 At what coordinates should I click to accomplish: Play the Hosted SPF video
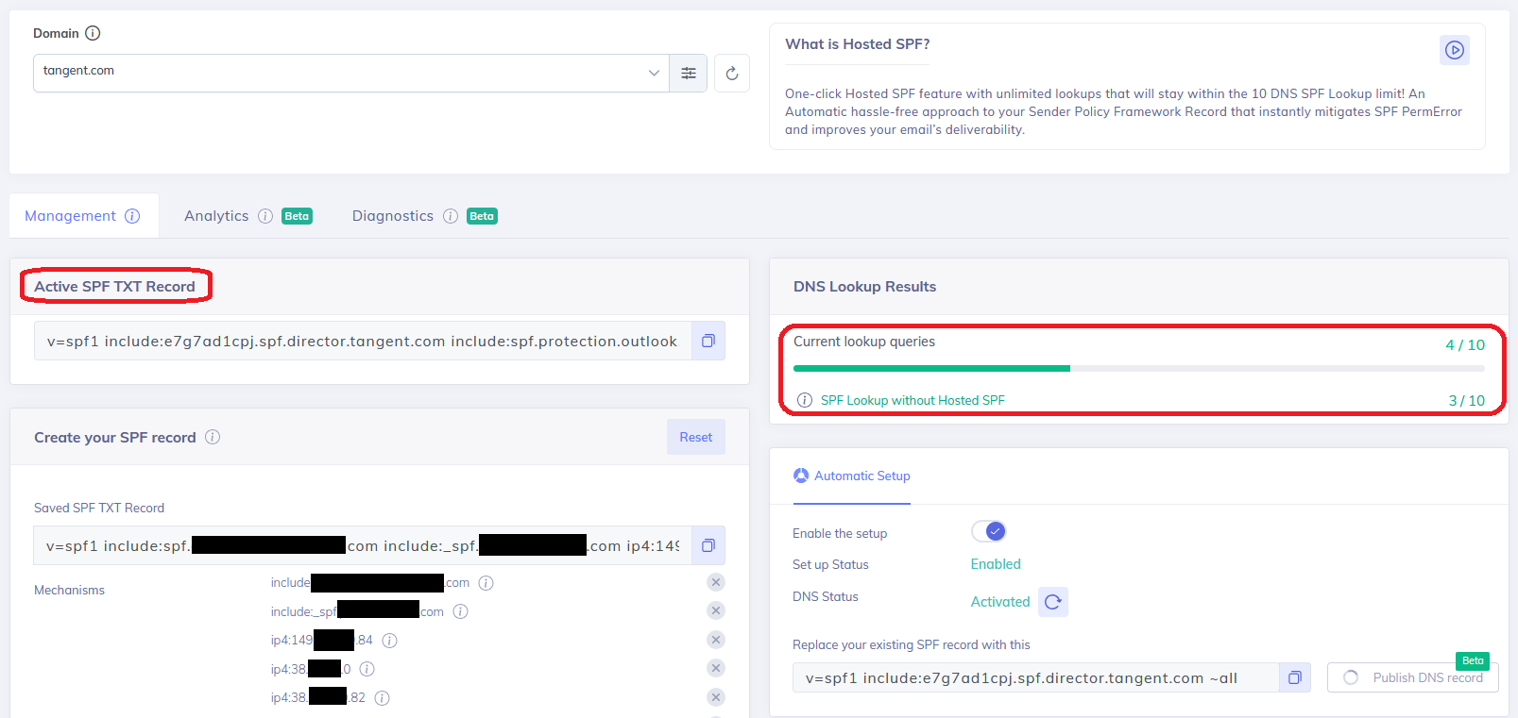point(1455,50)
